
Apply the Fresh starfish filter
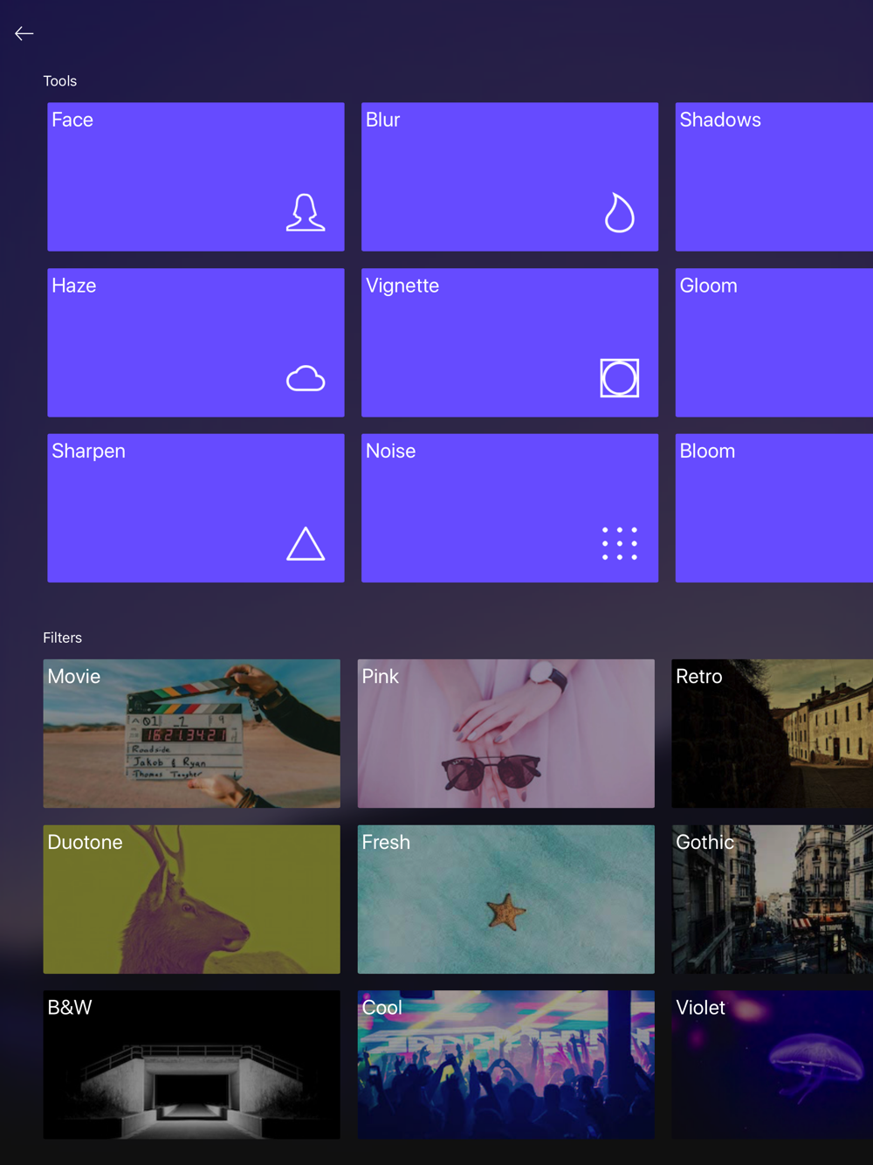[506, 900]
